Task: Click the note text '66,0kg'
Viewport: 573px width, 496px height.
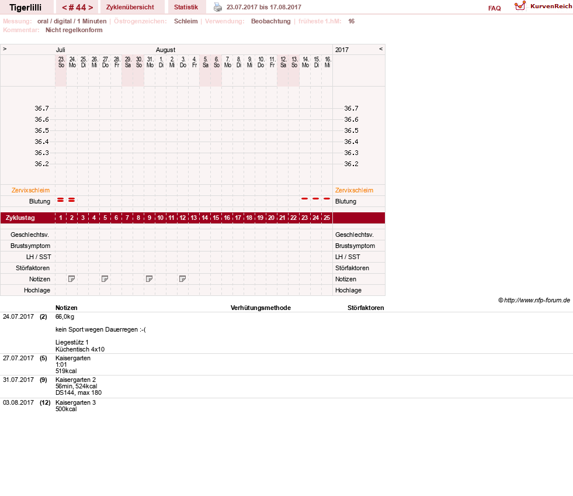Action: click(65, 316)
